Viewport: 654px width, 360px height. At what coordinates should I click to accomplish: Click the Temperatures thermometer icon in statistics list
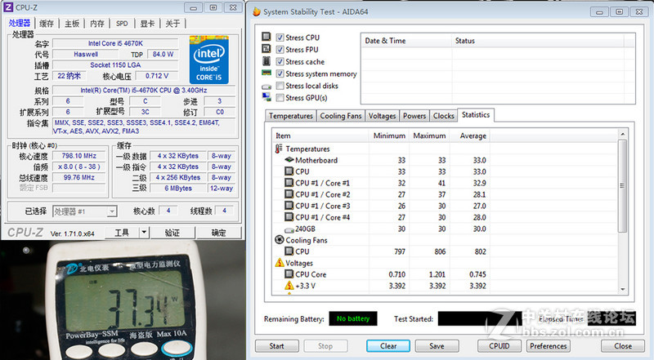[x=280, y=149]
